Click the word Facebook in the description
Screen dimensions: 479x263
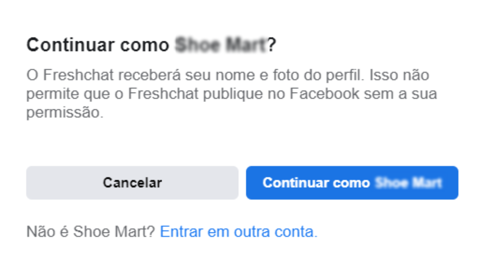pos(324,93)
